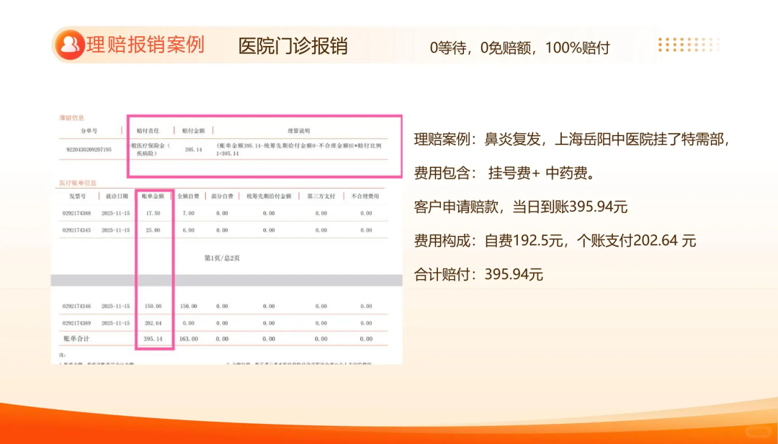Click the orange dot-grid decoration in the header
This screenshot has height=444, width=778.
pyautogui.click(x=688, y=45)
